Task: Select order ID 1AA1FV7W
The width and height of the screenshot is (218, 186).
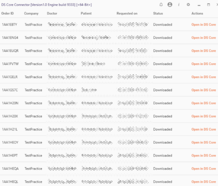Action: tap(10, 64)
